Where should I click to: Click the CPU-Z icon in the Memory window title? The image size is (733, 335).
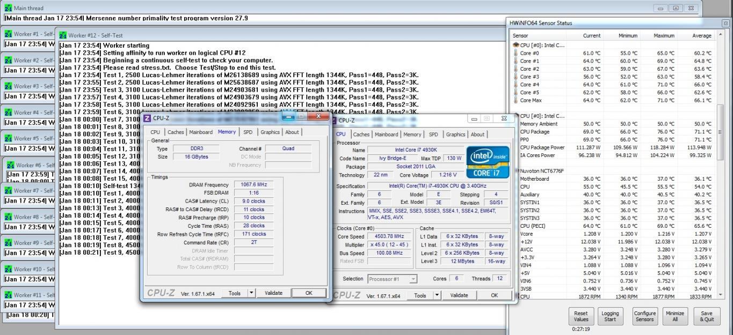click(x=148, y=117)
